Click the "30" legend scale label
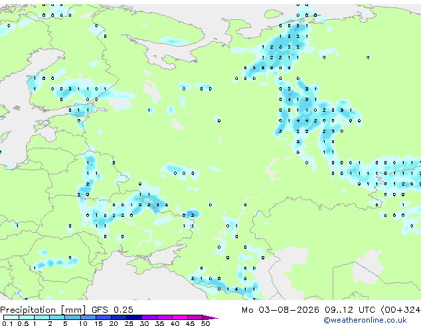Viewport: 421px width, 326px height. pyautogui.click(x=144, y=323)
